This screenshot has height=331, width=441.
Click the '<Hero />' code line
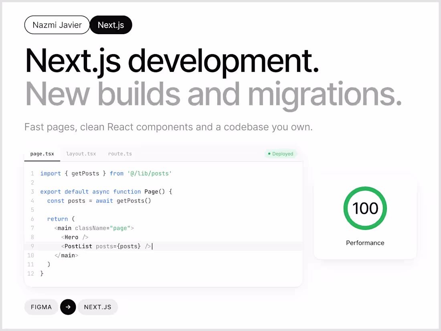click(75, 237)
